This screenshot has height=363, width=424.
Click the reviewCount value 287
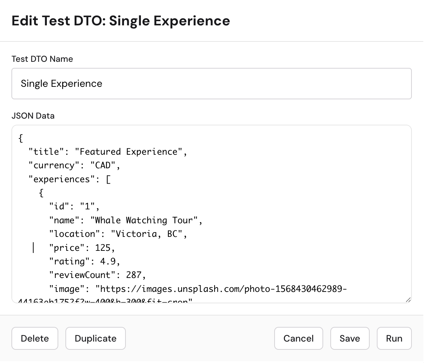tap(134, 275)
